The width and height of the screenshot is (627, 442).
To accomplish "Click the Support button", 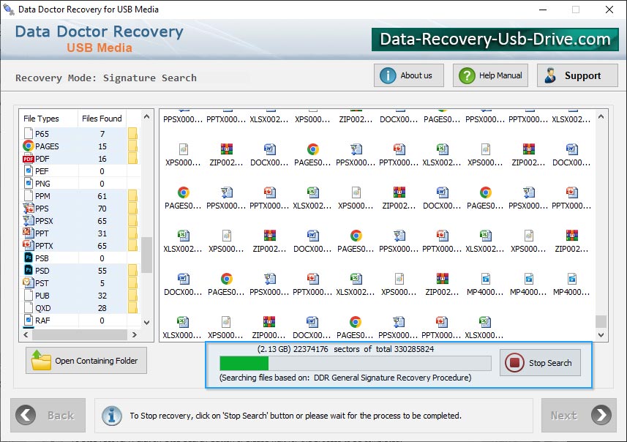I will (577, 75).
